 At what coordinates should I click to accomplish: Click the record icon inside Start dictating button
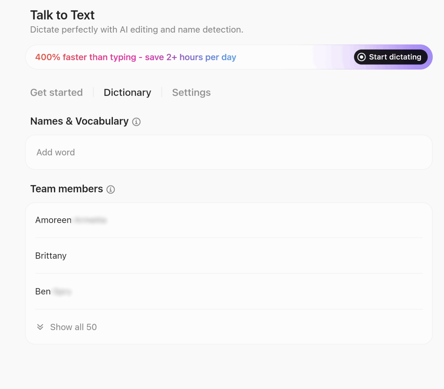(x=361, y=57)
